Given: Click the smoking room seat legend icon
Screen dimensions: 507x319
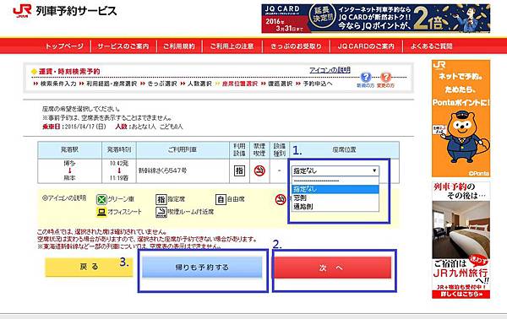Looking at the screenshot, I should (x=161, y=212).
